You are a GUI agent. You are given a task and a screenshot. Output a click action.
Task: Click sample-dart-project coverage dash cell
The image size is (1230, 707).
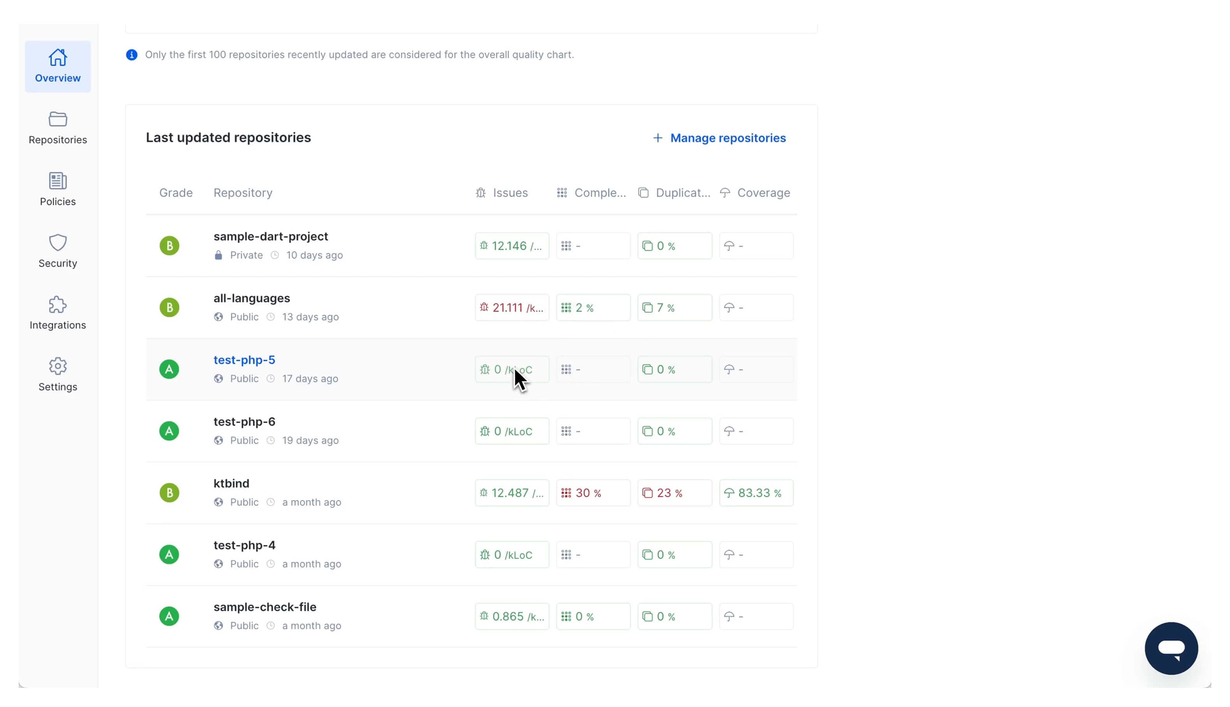point(756,246)
